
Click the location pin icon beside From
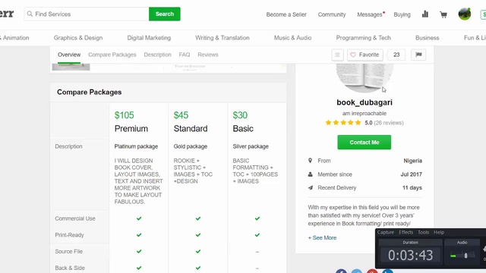coord(311,161)
